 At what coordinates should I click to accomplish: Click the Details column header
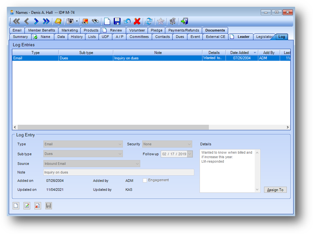pyautogui.click(x=214, y=53)
